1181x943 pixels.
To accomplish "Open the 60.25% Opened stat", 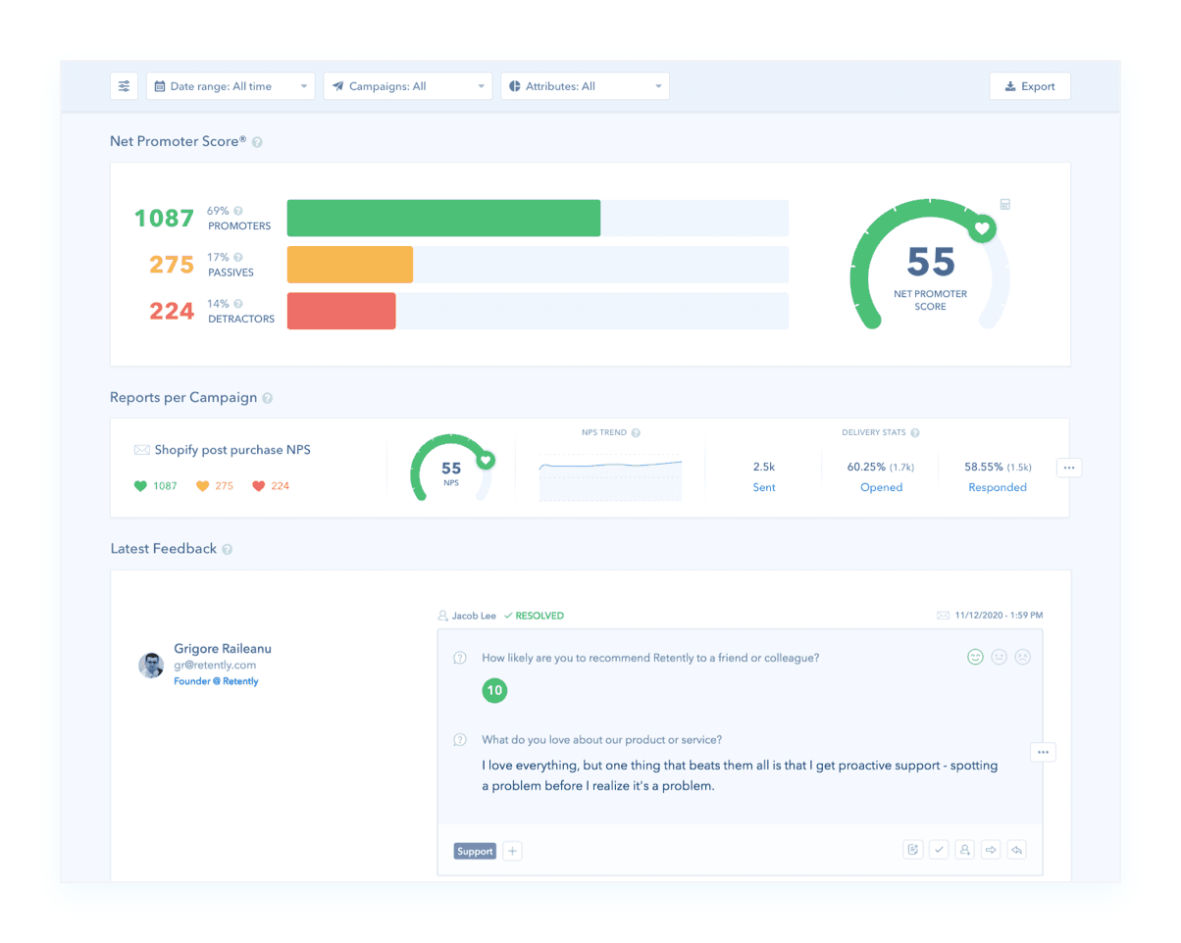I will point(881,476).
